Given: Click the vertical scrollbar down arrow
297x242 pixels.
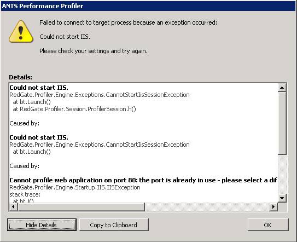Looking at the screenshot, I should click(x=282, y=198).
